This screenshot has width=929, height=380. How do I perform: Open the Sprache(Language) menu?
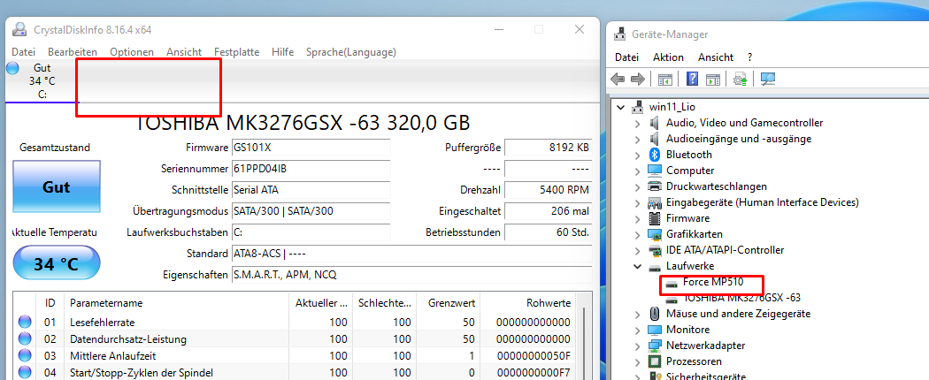[350, 52]
